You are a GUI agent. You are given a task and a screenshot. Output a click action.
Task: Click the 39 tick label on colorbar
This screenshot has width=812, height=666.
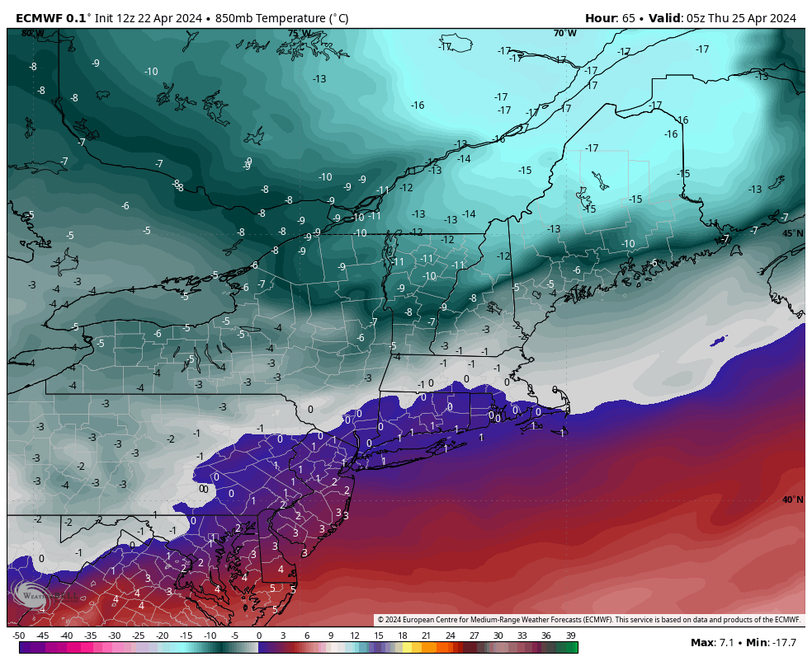570,636
